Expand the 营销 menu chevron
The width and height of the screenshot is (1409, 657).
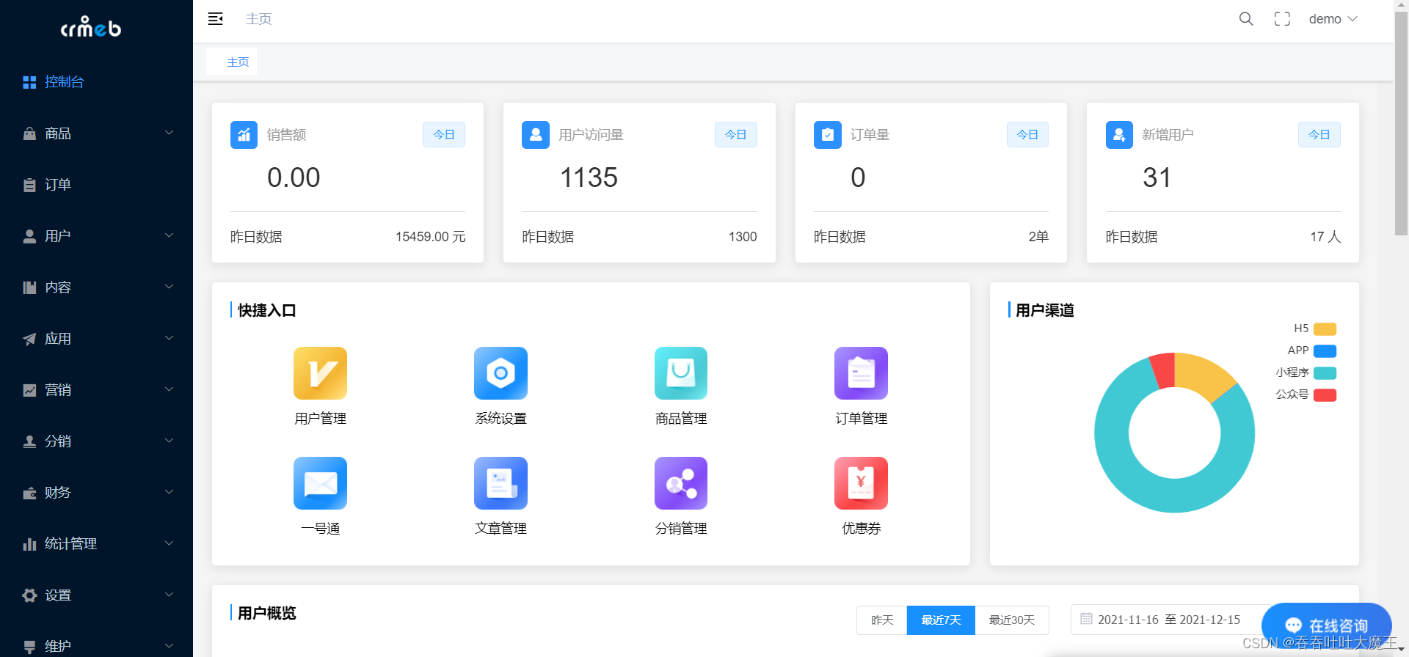coord(169,389)
